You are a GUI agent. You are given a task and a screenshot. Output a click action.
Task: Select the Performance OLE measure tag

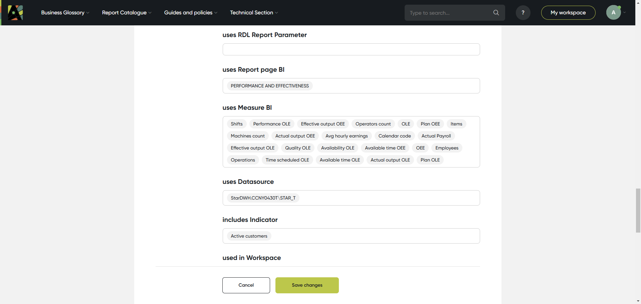click(x=271, y=124)
